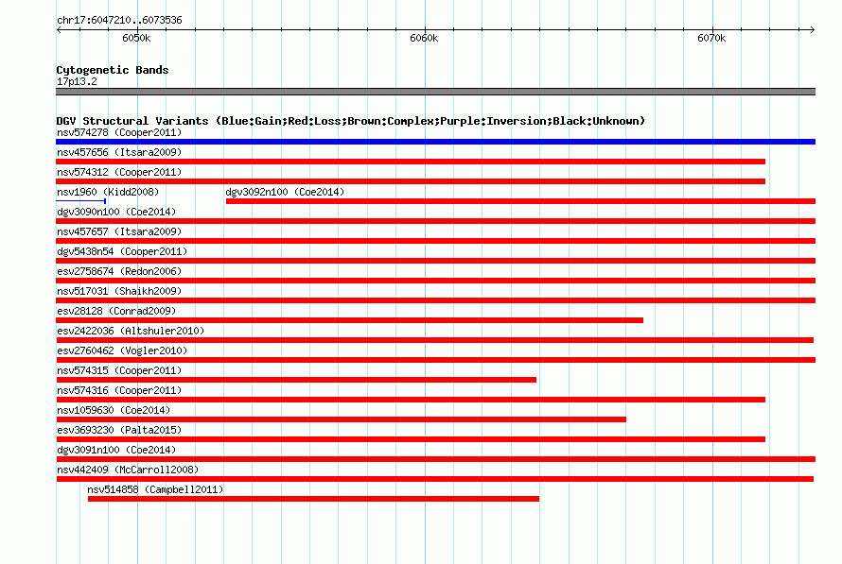Select the red dgv3091n100 loss bar

tap(435, 459)
